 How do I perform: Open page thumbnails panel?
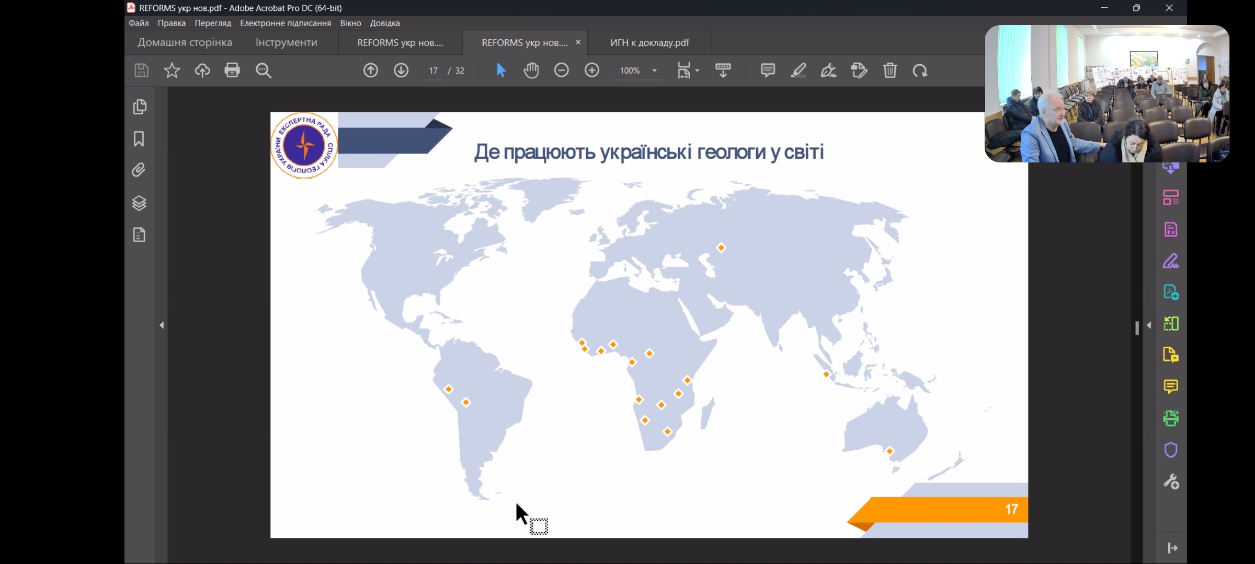[139, 107]
